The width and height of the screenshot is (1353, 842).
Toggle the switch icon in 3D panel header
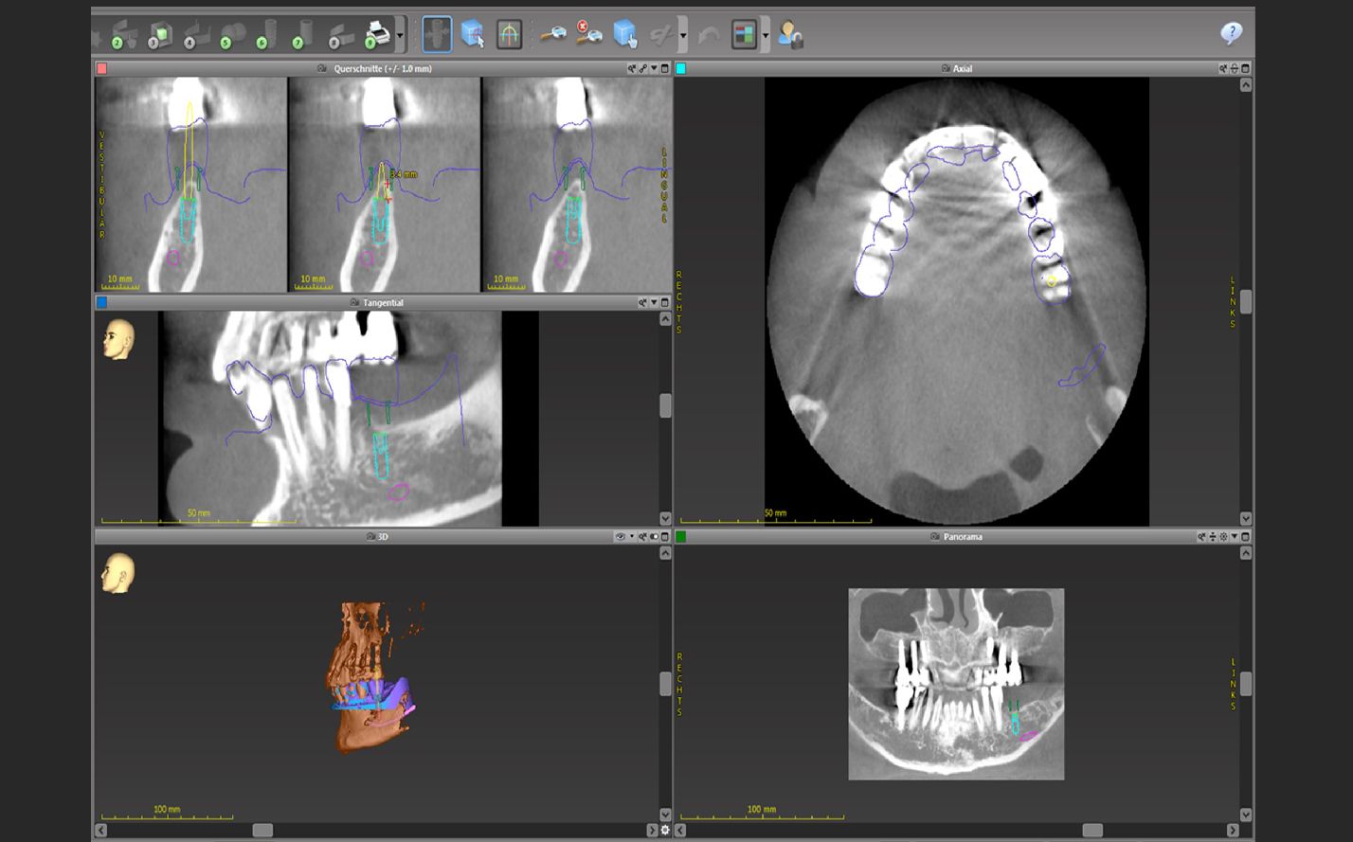pos(654,537)
